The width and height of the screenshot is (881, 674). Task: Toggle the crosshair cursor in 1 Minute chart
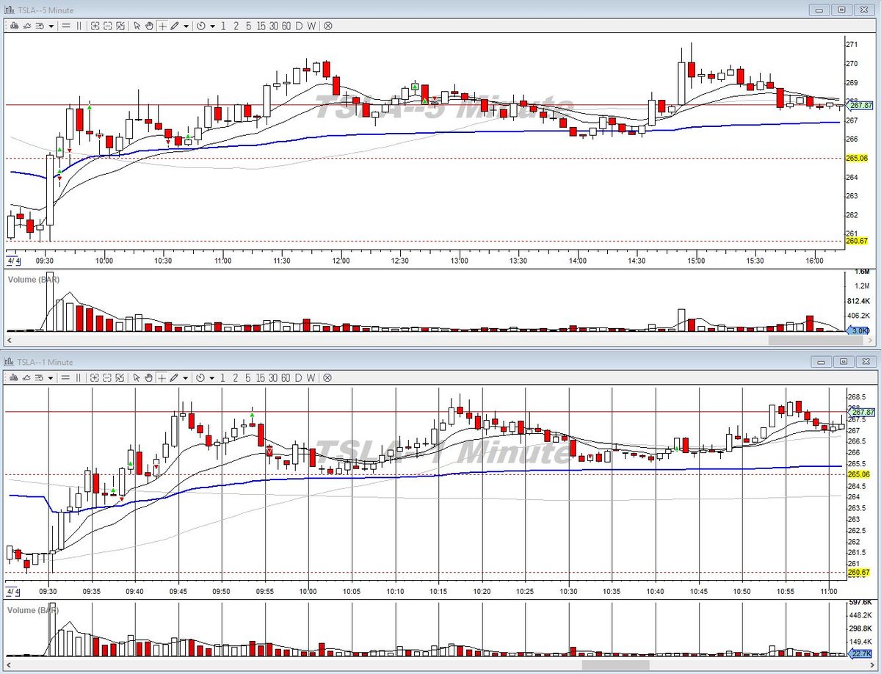click(x=162, y=378)
